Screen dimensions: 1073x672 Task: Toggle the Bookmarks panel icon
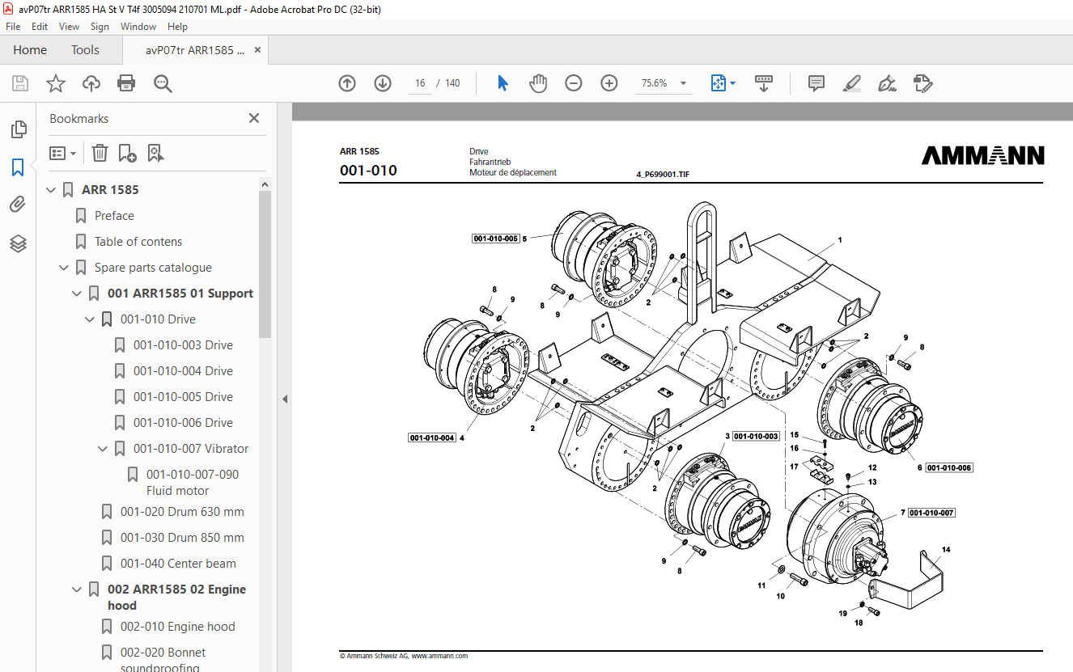point(18,167)
